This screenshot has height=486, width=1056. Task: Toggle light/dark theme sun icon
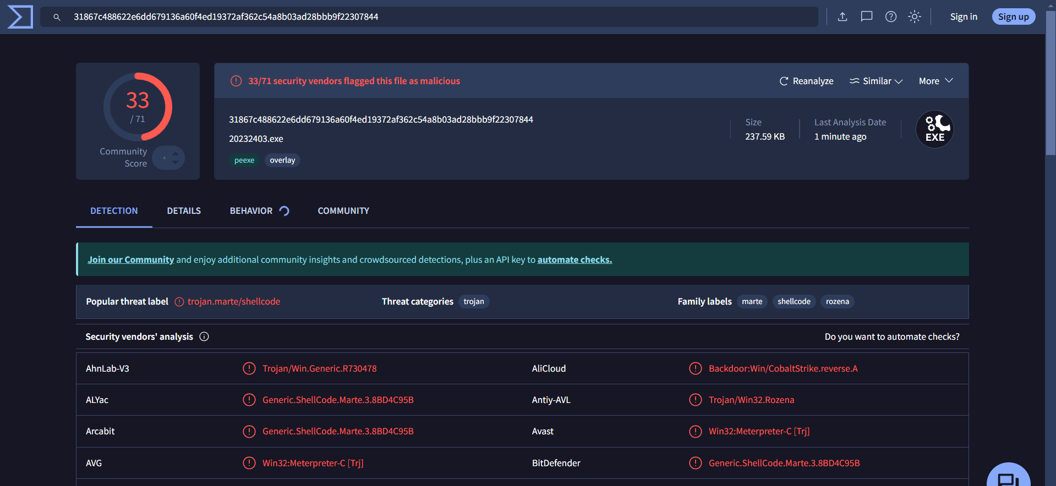(x=915, y=16)
